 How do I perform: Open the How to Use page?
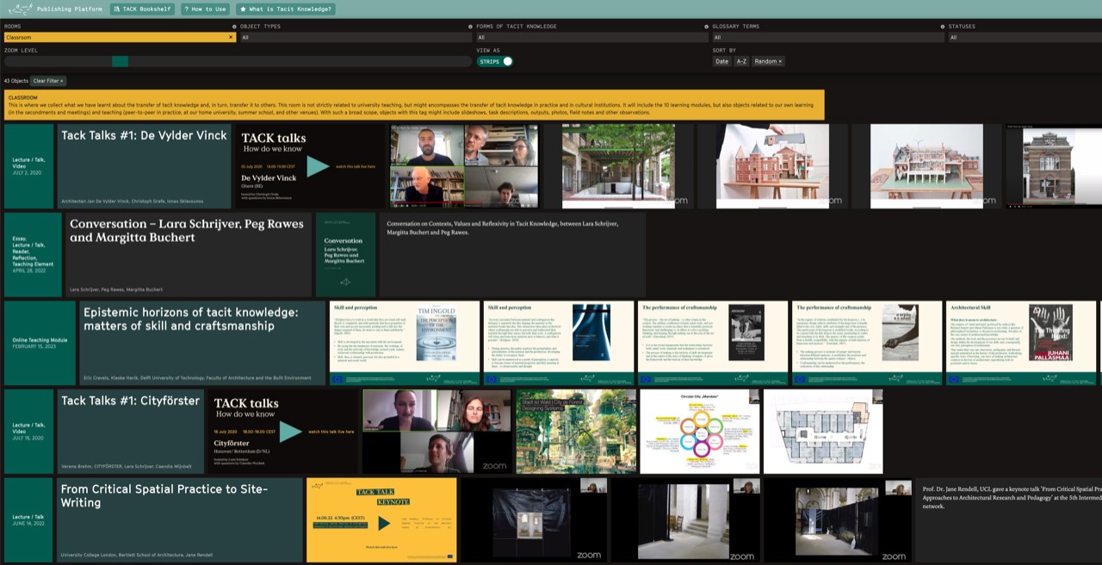[x=205, y=9]
